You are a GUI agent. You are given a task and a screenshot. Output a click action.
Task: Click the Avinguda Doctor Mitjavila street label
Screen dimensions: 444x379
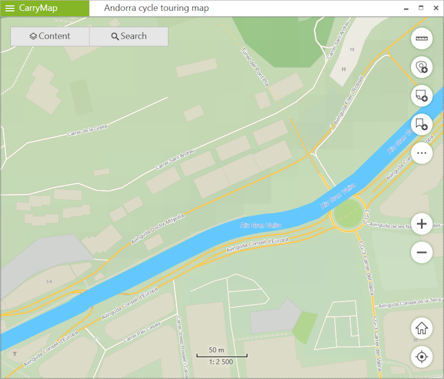157,229
